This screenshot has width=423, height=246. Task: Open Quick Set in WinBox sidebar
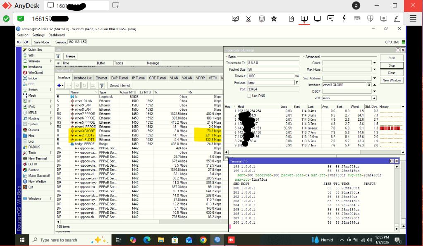35,50
